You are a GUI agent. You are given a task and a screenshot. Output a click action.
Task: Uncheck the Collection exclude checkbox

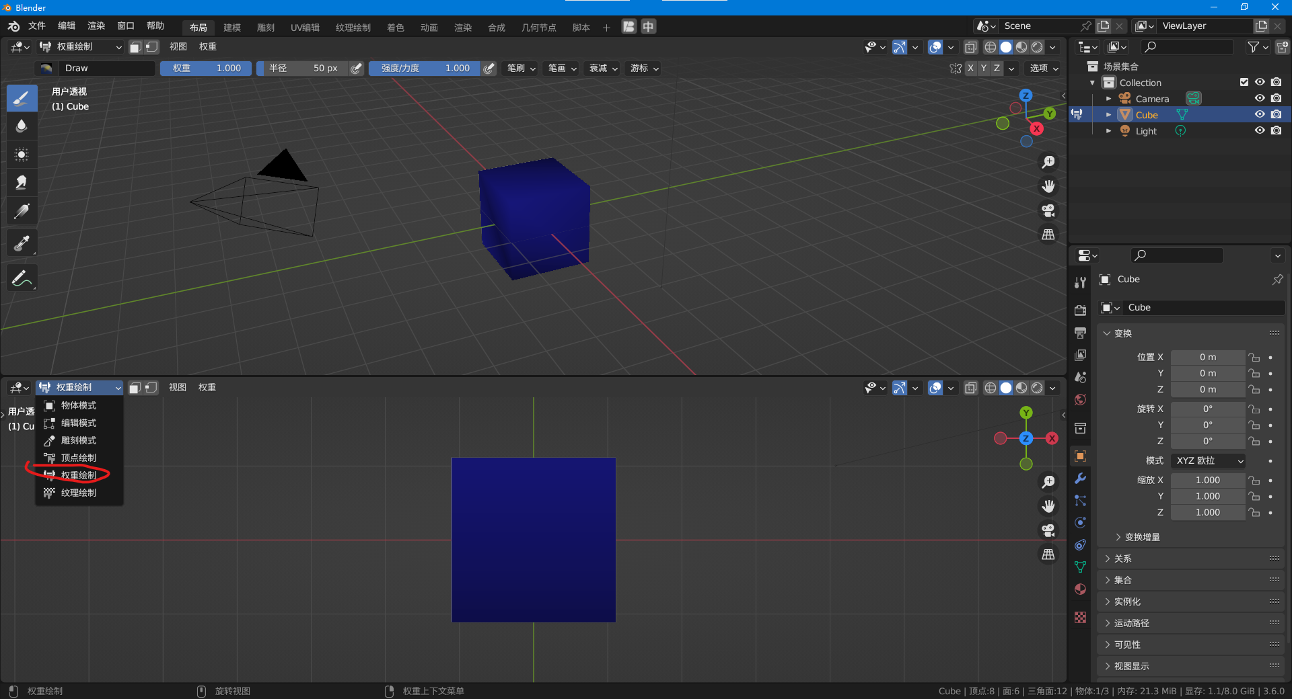[x=1244, y=82]
